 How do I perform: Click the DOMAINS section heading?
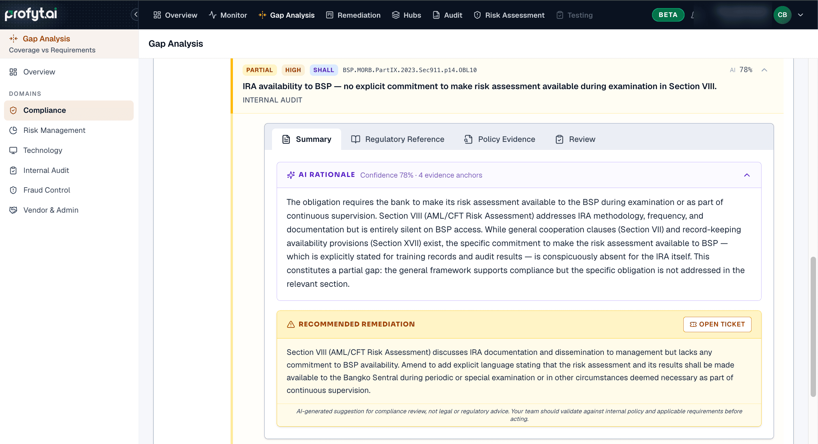(x=25, y=94)
